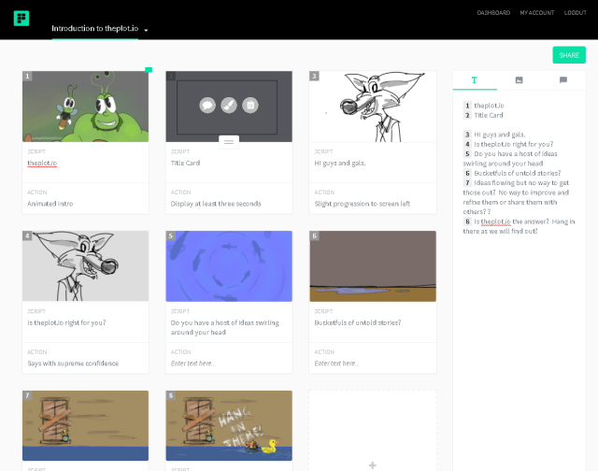
Task: Click the empty action field of panel 6
Action: click(372, 363)
